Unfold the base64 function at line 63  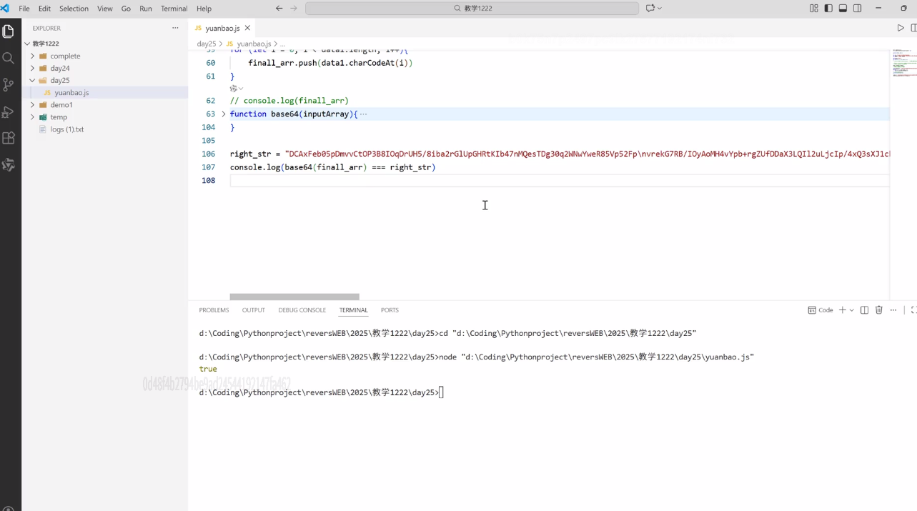pyautogui.click(x=224, y=114)
